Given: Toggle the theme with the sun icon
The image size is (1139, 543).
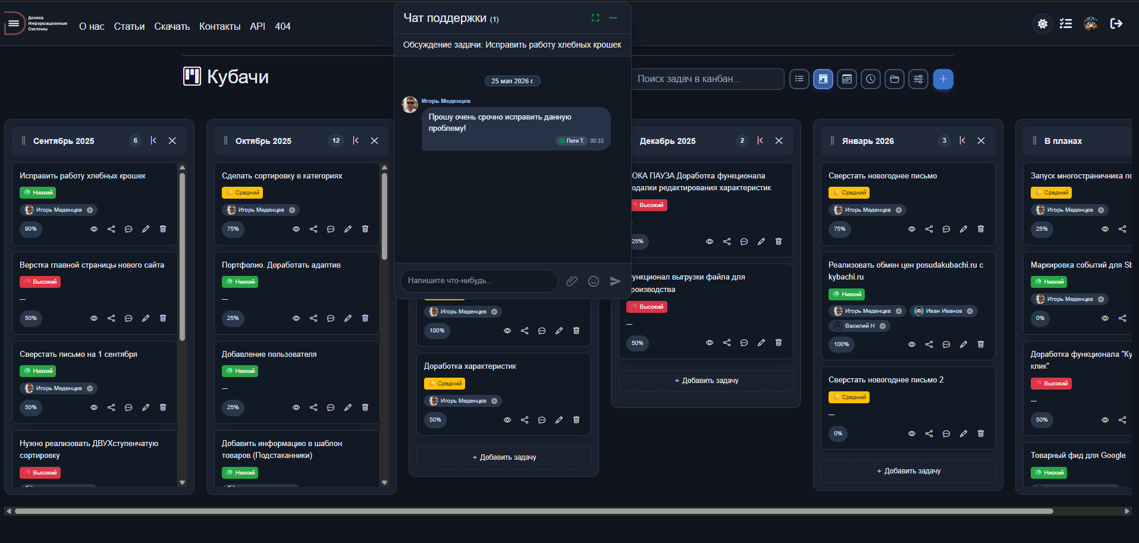Looking at the screenshot, I should (1043, 24).
